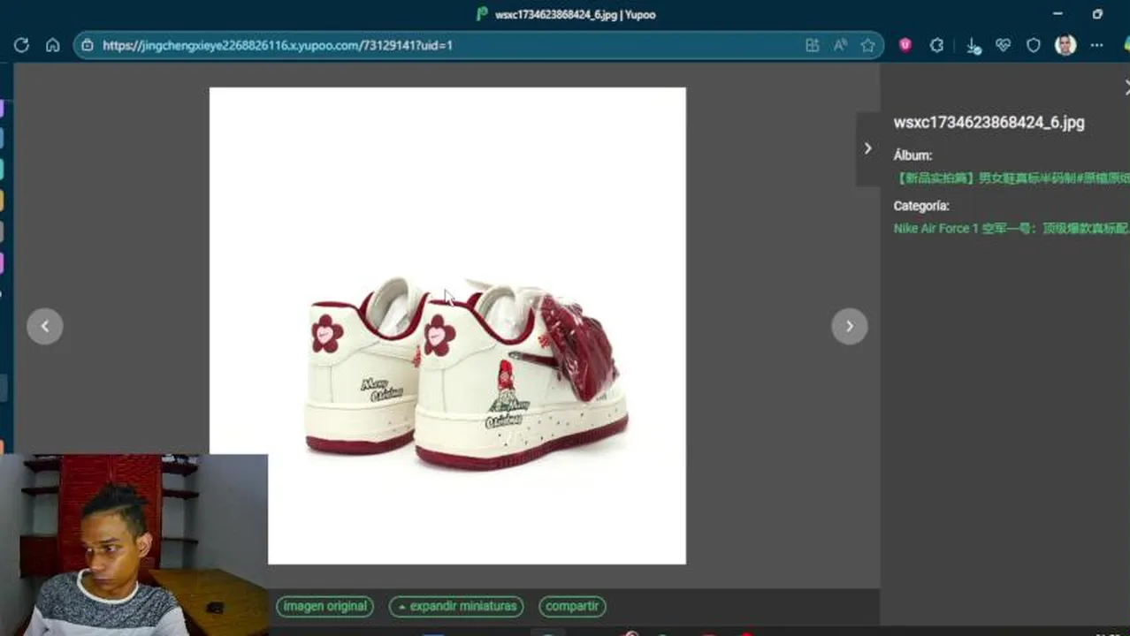This screenshot has width=1130, height=636.
Task: Open site info lock icon in address bar
Action: 87,45
